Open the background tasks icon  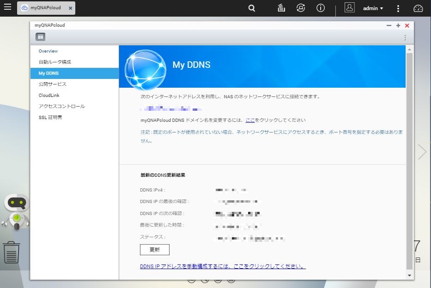coord(281,8)
